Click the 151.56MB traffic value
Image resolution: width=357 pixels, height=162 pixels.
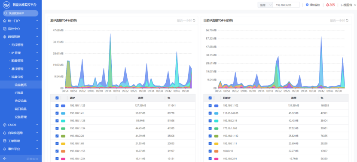pos(293,106)
